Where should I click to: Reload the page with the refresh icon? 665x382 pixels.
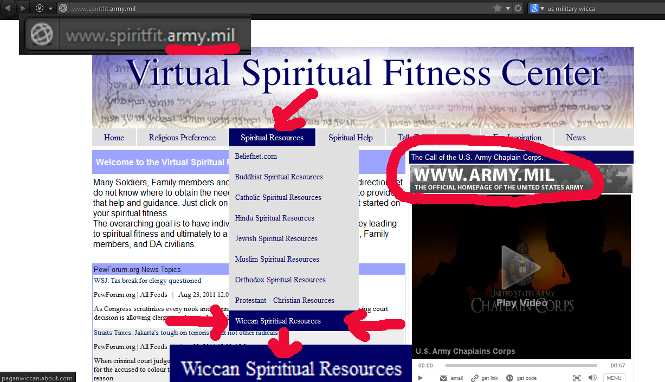(x=518, y=8)
